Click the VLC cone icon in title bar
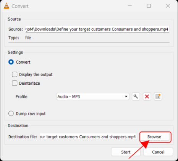The height and width of the screenshot is (161, 178). pyautogui.click(x=6, y=6)
